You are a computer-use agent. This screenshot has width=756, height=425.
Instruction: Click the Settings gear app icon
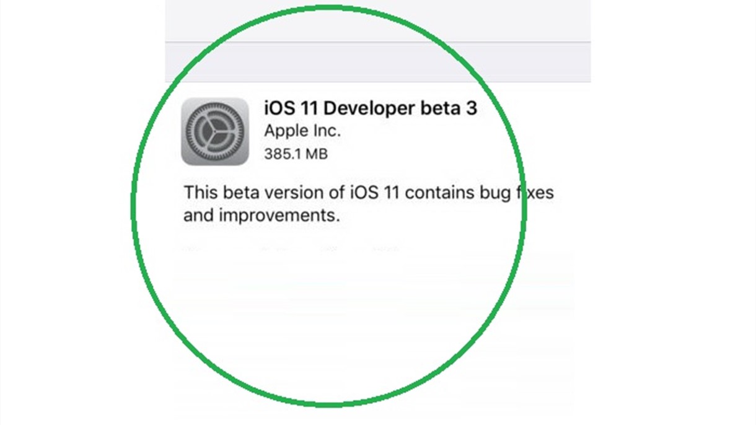[215, 131]
